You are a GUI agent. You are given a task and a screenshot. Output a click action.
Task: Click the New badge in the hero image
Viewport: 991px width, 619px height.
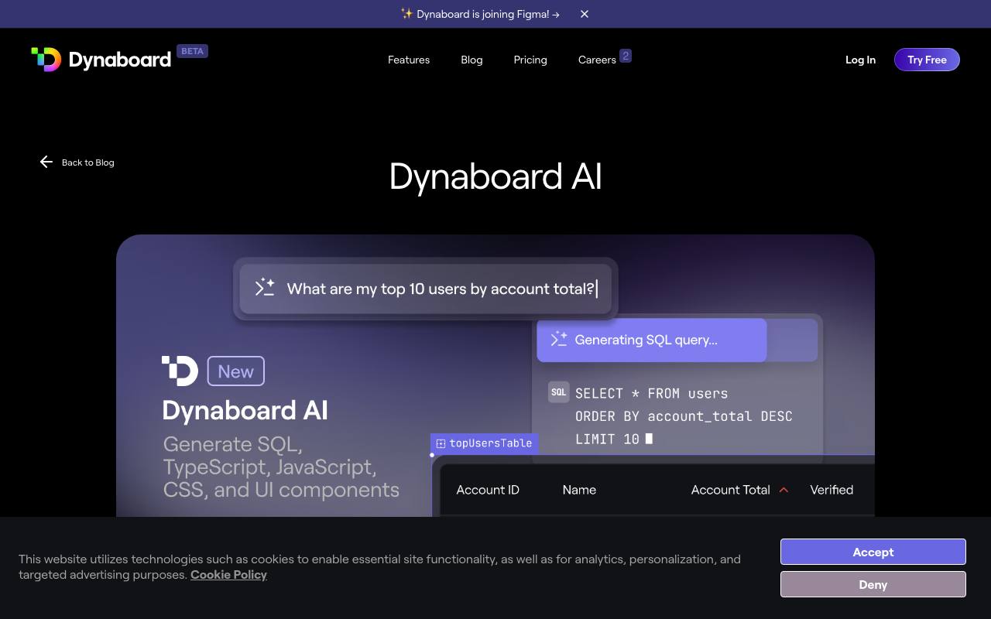[x=236, y=371]
